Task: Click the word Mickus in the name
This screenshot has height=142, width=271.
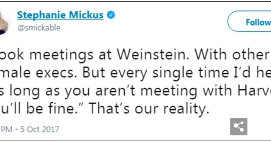Action: (x=86, y=15)
